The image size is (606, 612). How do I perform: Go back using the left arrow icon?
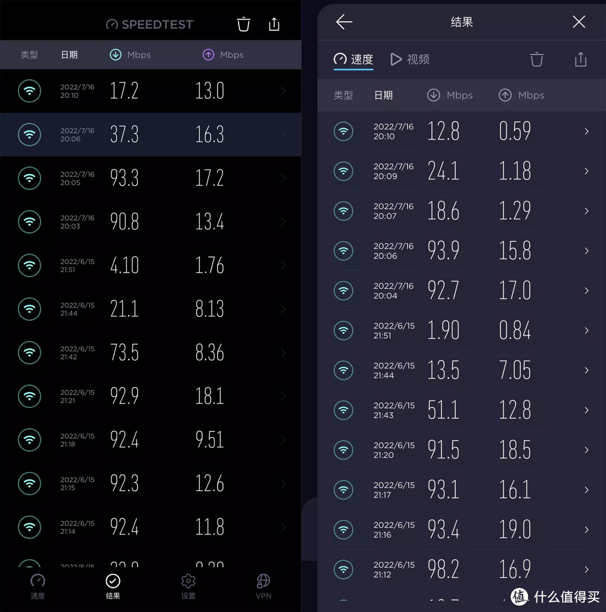[x=344, y=22]
